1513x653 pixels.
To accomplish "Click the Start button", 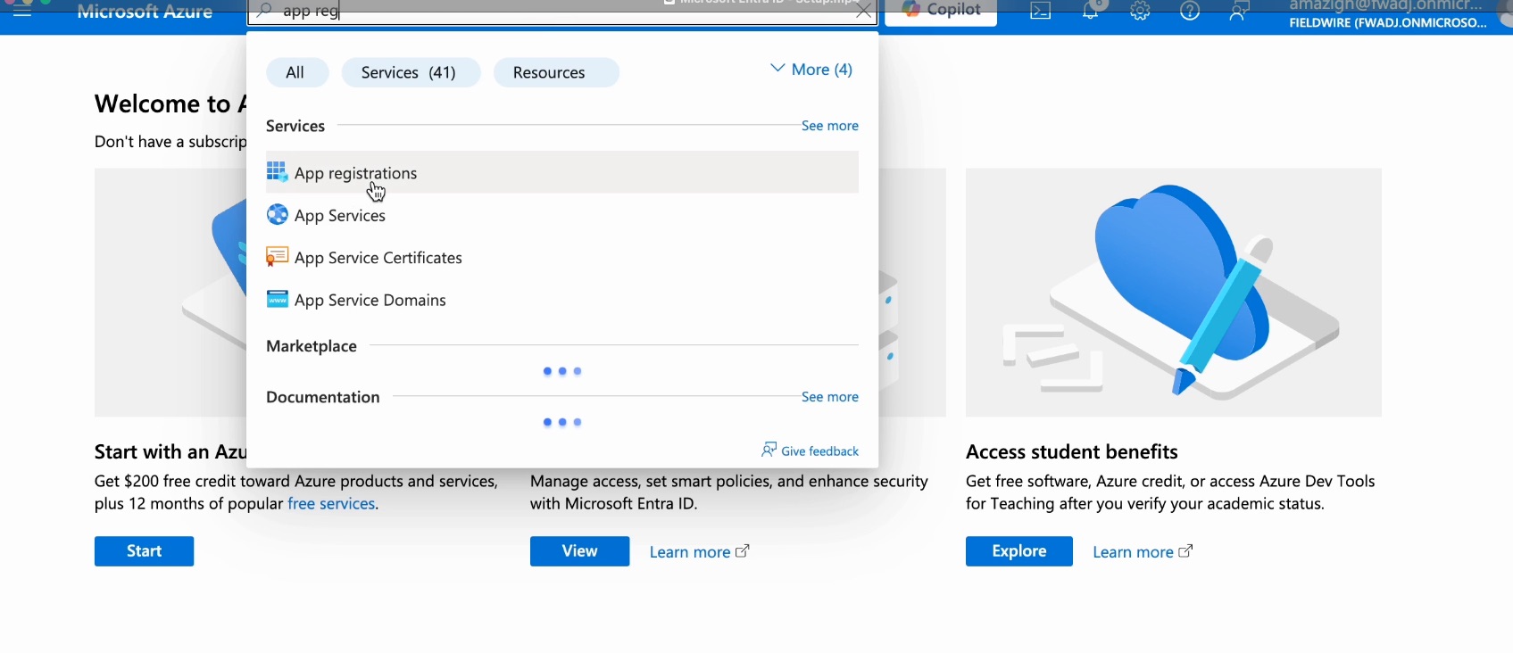I will pyautogui.click(x=145, y=551).
